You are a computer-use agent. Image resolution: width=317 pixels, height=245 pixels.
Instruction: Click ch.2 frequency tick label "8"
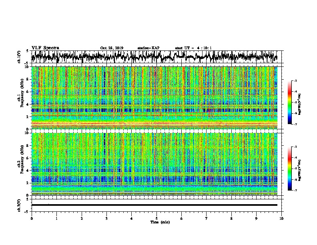click(28, 146)
